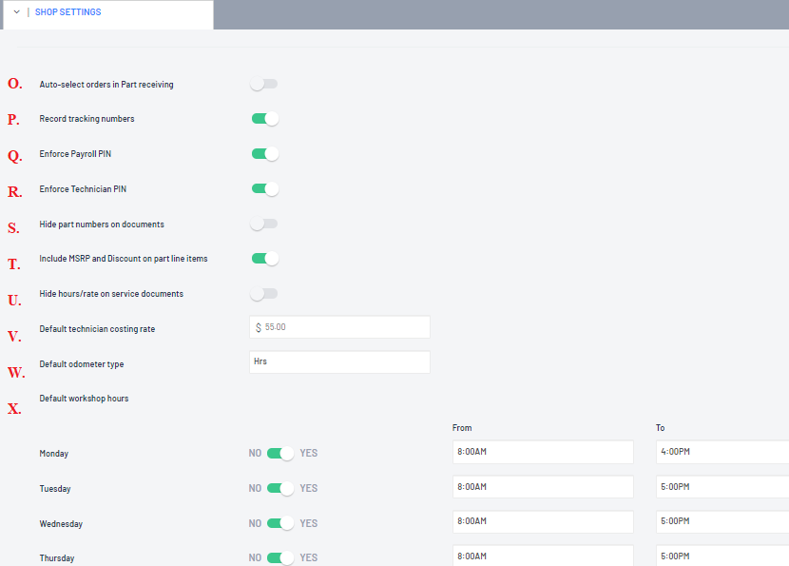
Task: Select the Default odometer type label
Action: pyautogui.click(x=82, y=364)
